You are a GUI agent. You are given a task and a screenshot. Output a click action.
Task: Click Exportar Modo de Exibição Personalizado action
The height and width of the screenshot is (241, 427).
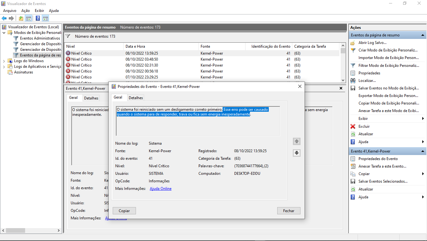pos(389,96)
